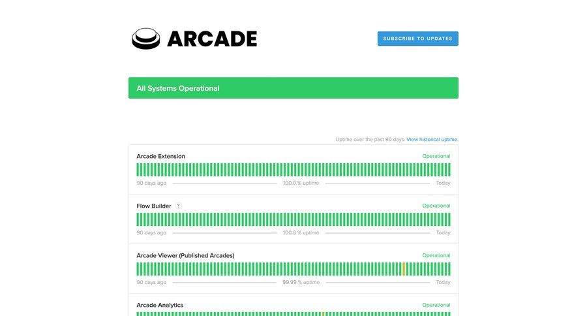Click the ARCADE wordmark in the header
587x316 pixels.
212,39
